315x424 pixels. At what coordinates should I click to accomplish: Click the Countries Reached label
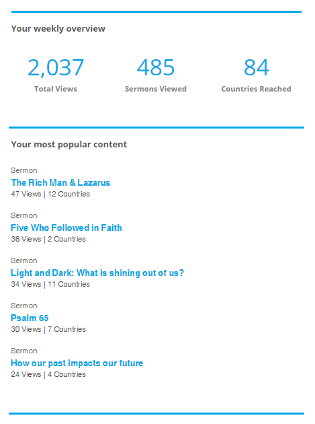pos(256,89)
